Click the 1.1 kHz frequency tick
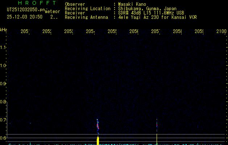 tap(4, 47)
